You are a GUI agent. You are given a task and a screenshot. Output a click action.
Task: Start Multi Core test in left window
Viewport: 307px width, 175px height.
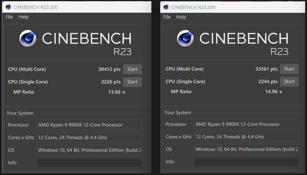click(x=132, y=69)
